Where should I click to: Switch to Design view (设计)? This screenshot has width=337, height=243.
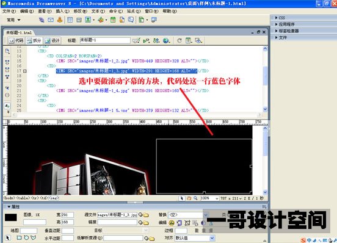click(53, 41)
